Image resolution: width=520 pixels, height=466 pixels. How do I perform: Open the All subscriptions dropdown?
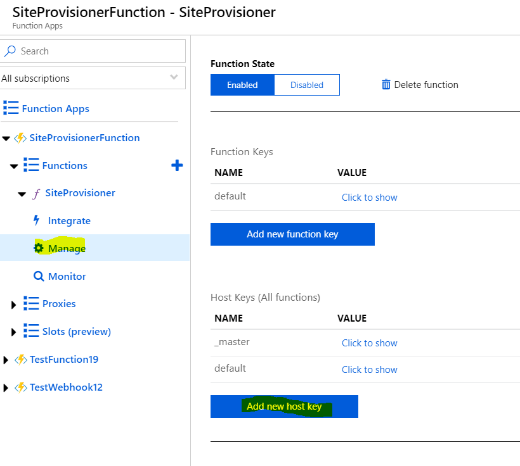click(93, 78)
